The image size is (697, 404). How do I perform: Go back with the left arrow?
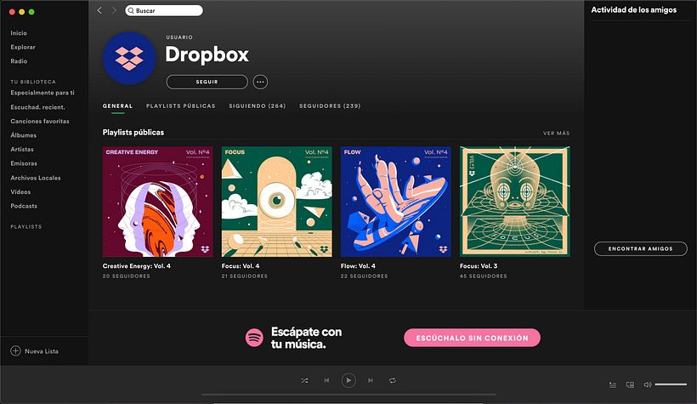click(x=99, y=10)
